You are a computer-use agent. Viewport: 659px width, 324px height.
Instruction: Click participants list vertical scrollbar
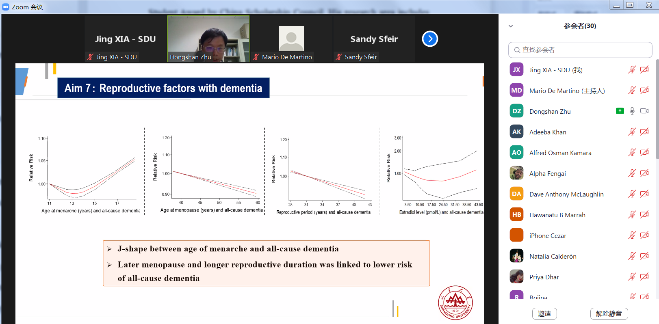click(657, 109)
